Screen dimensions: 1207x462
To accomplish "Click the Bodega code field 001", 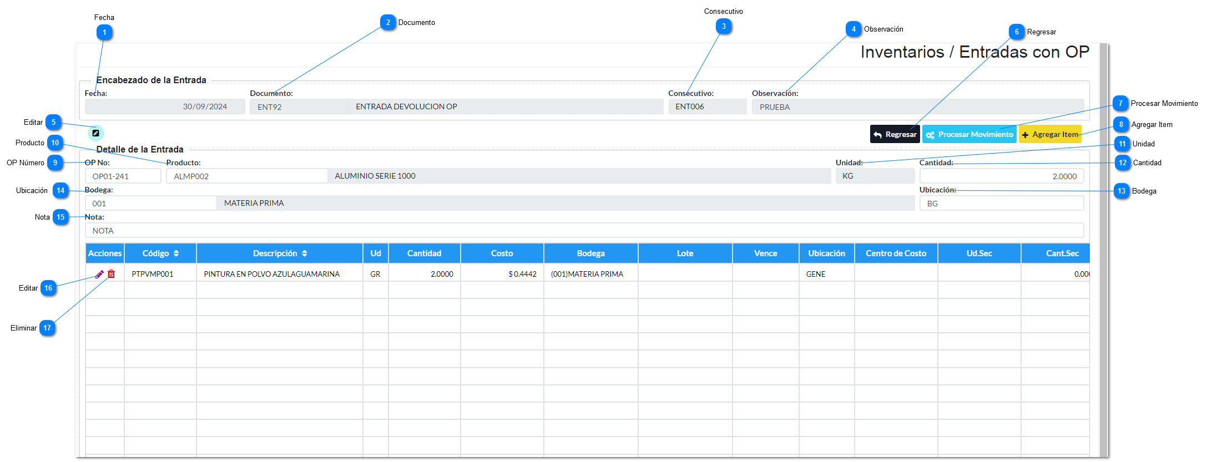I will 151,203.
